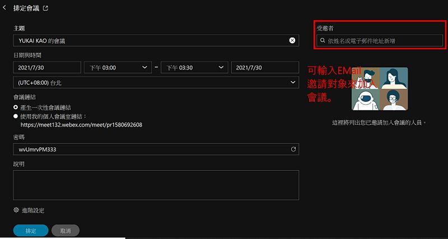Select the 使用我的個人會議室鏈結 radio option
This screenshot has width=448, height=239.
click(x=16, y=116)
